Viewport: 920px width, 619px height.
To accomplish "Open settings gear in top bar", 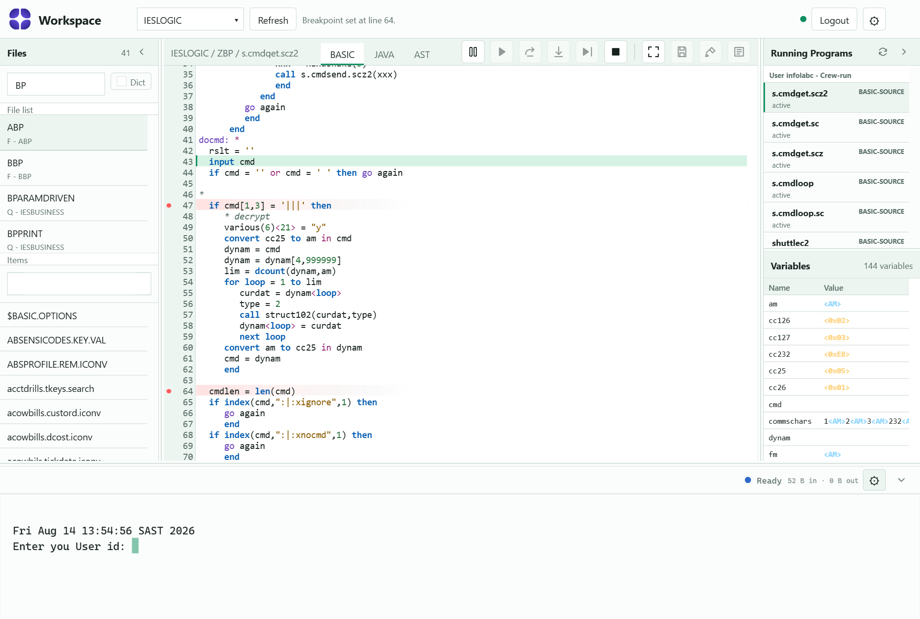I will (874, 20).
